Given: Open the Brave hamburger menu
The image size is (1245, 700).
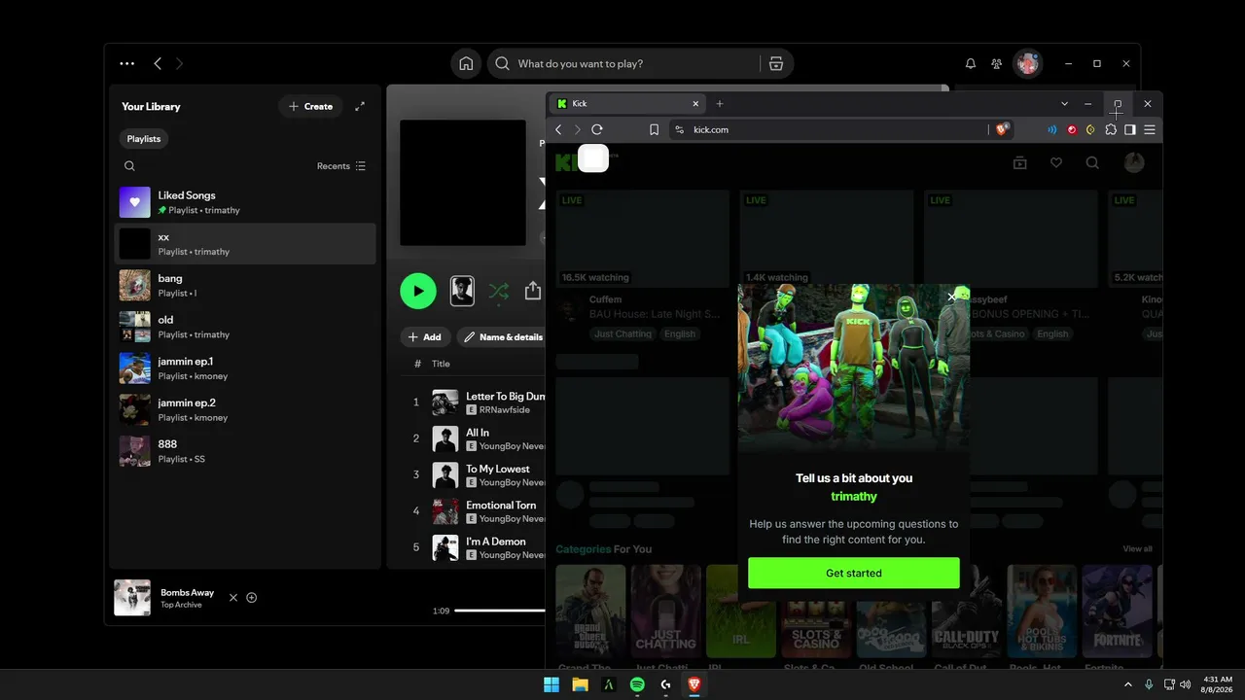Looking at the screenshot, I should (x=1150, y=129).
